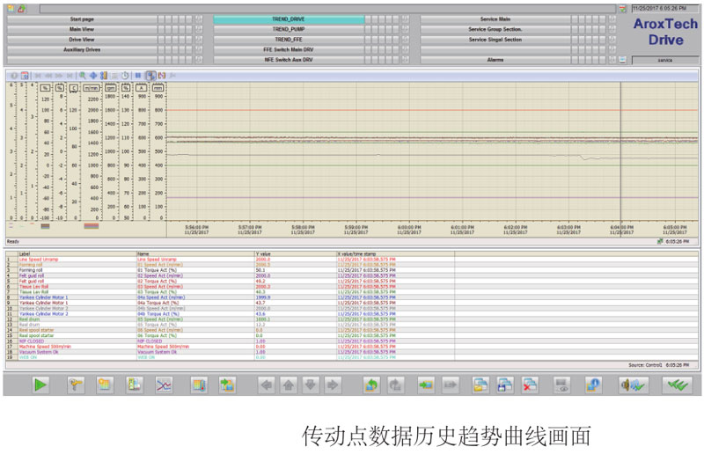704x469 pixels.
Task: Click the Start page navigation button
Action: pyautogui.click(x=82, y=18)
